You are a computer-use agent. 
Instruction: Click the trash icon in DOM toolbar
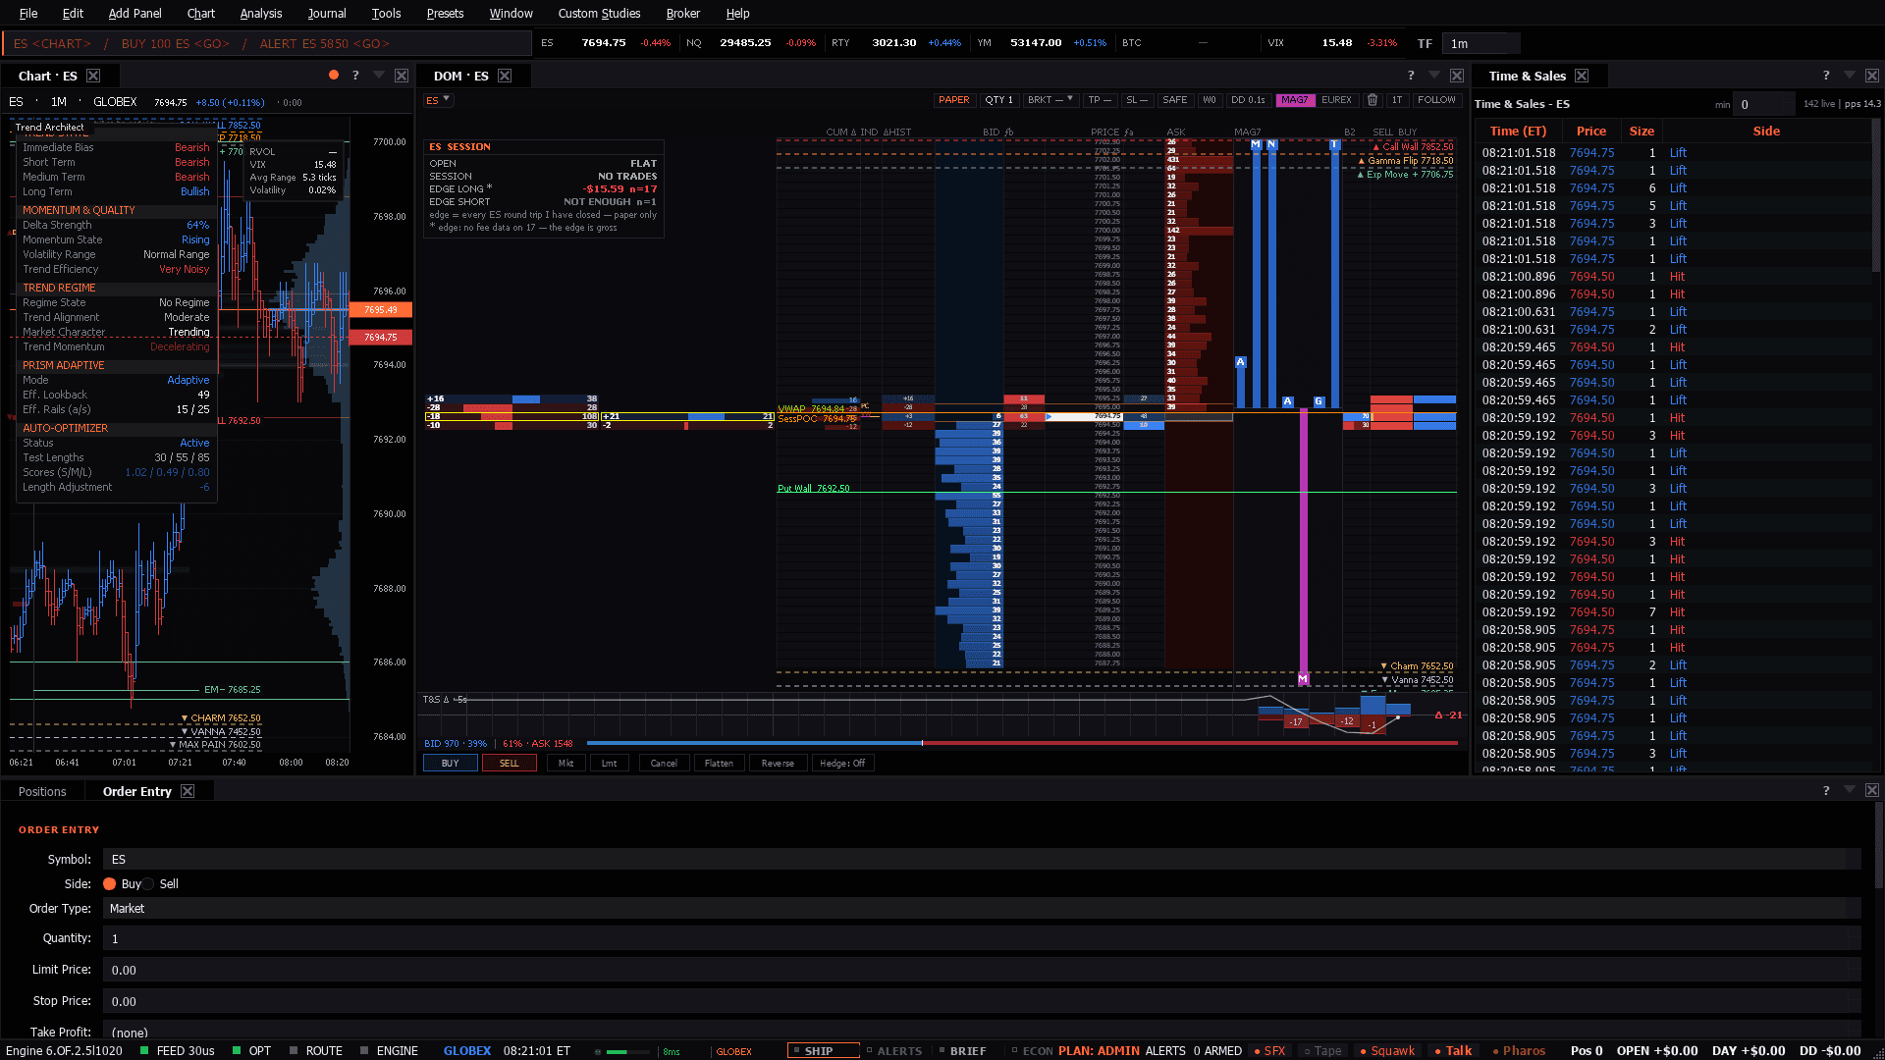point(1373,100)
